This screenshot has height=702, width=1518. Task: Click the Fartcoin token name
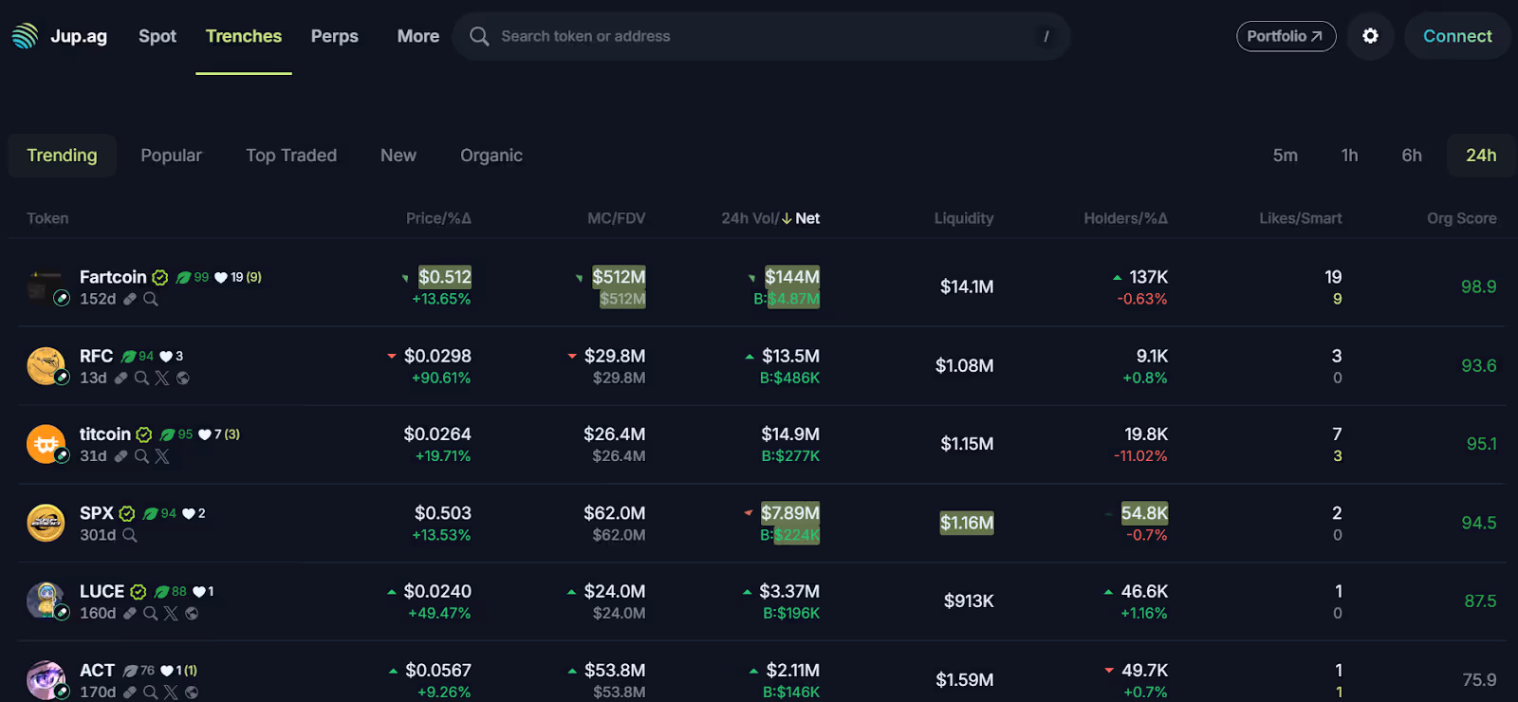tap(113, 277)
